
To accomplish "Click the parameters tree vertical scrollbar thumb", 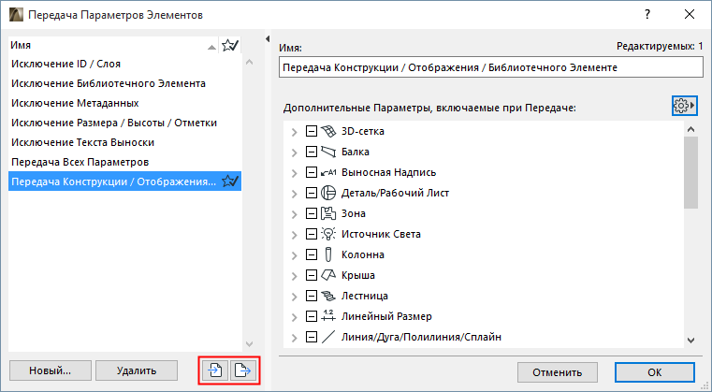I will [690, 173].
